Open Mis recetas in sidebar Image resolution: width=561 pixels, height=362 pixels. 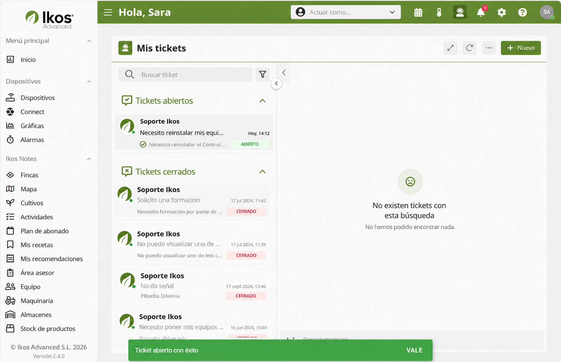pos(36,245)
